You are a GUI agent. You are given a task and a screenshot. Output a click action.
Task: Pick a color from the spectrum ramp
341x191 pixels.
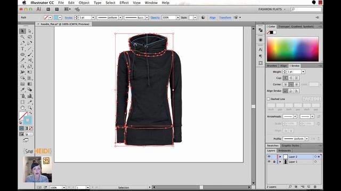click(293, 49)
